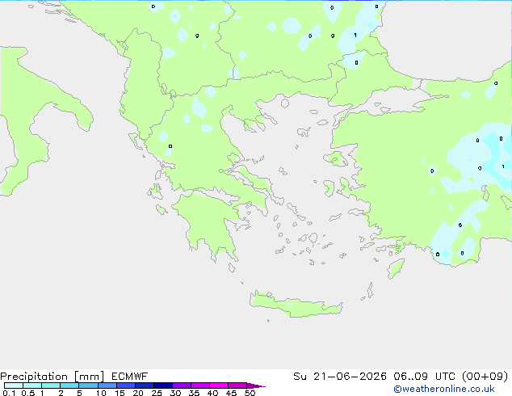Click the legend value "15"

tap(120, 393)
